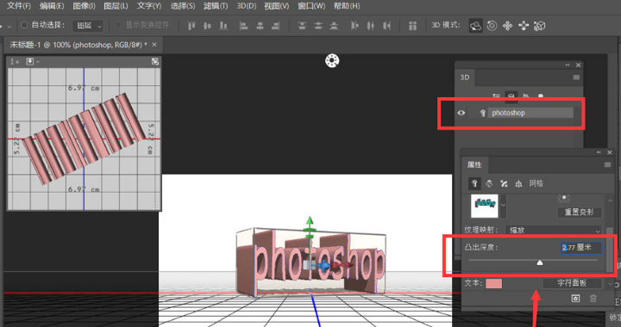Filter 3D panel by lights
621x327 pixels.
(x=540, y=96)
